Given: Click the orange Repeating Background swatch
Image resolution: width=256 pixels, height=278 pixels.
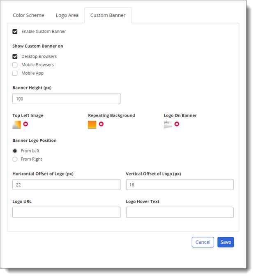Looking at the screenshot, I should [x=92, y=125].
